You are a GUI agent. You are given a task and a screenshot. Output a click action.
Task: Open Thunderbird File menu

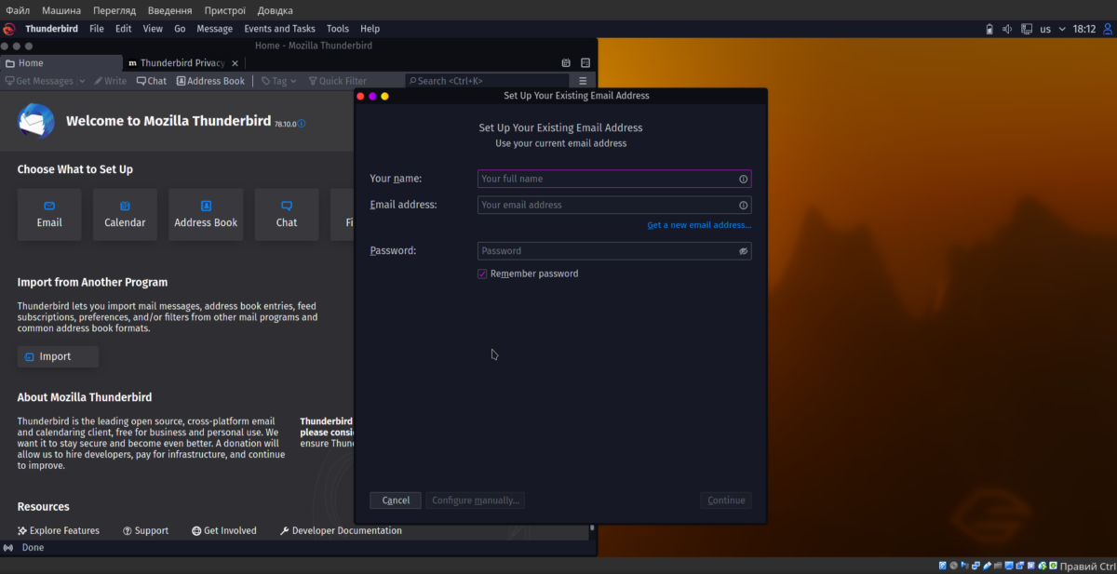(x=97, y=29)
